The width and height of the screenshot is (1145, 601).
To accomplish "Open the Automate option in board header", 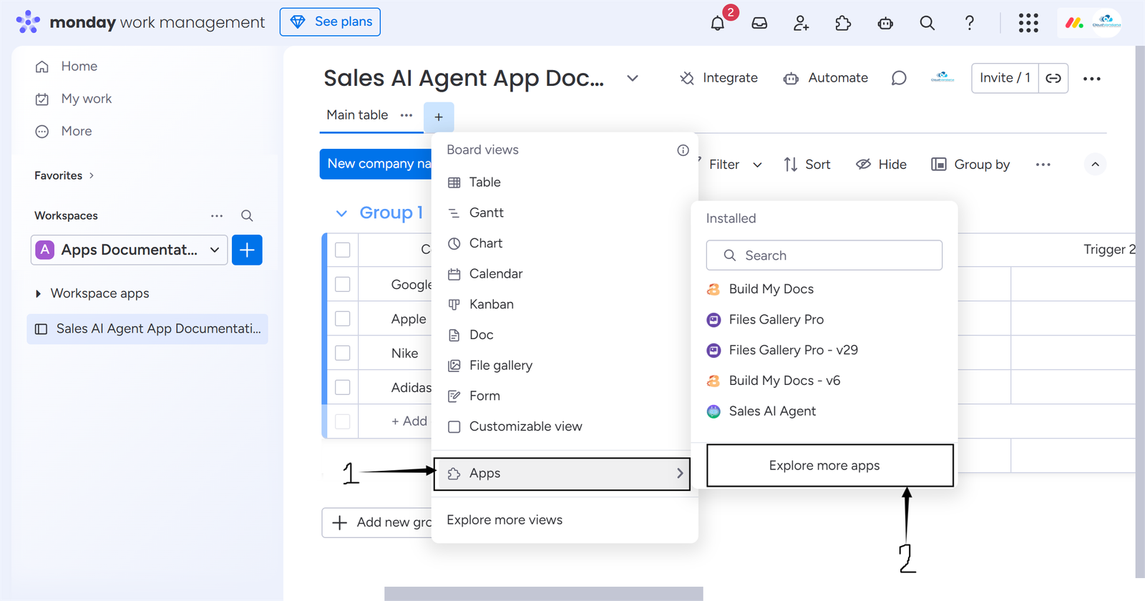I will (x=826, y=78).
